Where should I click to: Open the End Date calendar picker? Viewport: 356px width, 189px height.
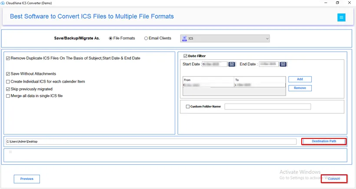coord(283,64)
